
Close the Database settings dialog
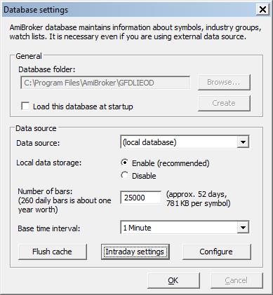262,10
